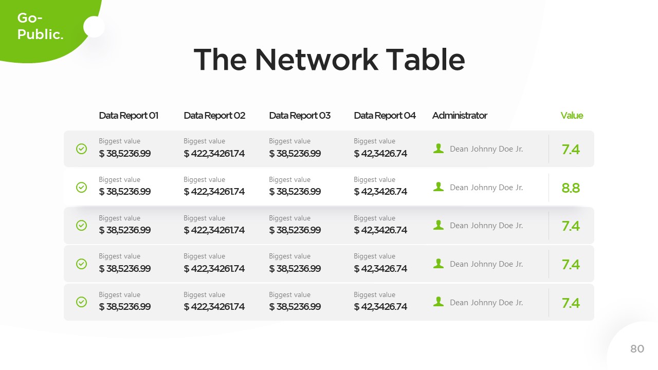This screenshot has width=658, height=370.
Task: Click the Data Report 01 column header
Action: pos(129,116)
